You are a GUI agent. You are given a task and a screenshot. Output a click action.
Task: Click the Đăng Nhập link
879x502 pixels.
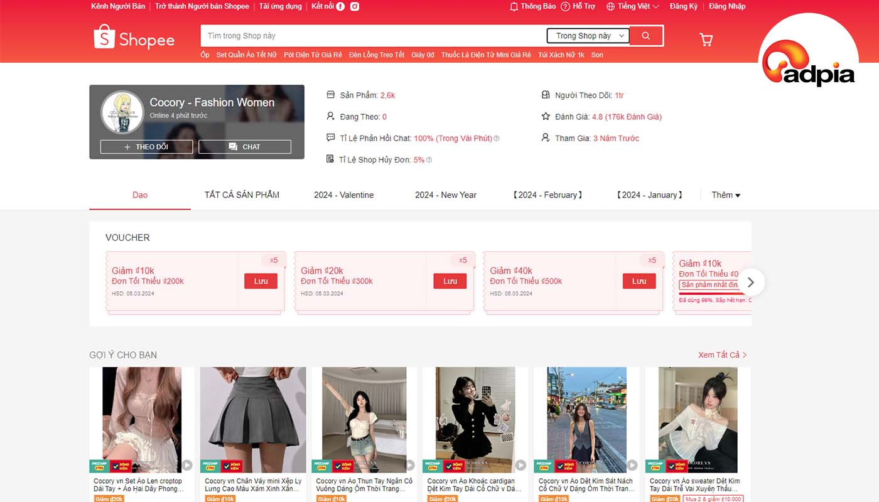point(728,6)
